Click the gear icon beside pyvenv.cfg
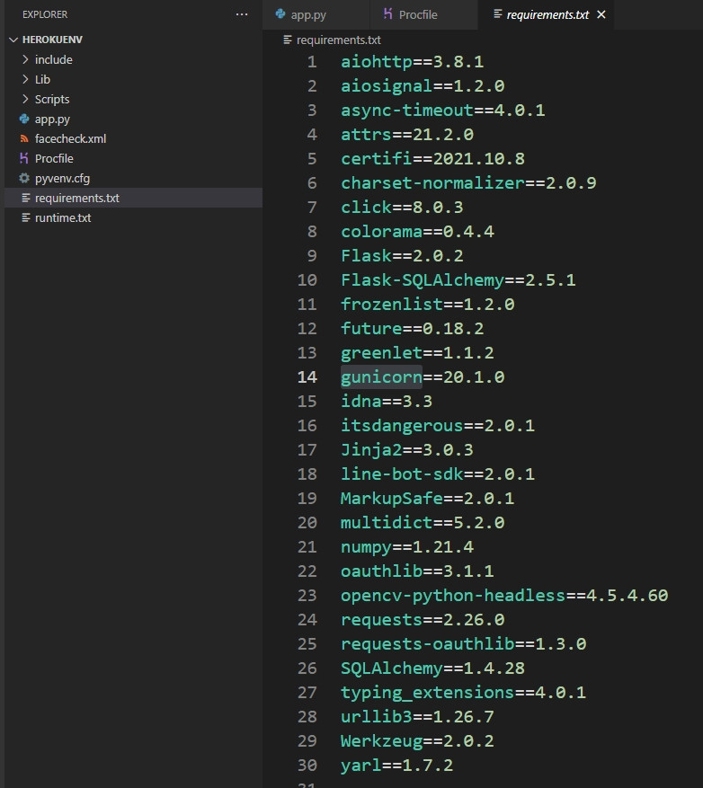 24,178
